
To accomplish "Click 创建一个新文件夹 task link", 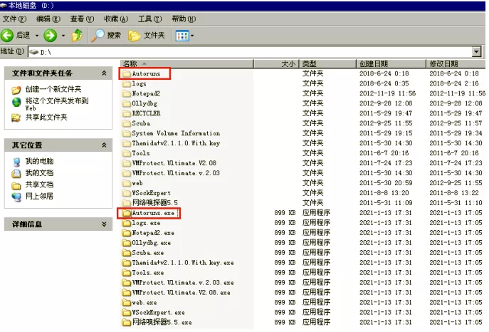I will pyautogui.click(x=52, y=90).
